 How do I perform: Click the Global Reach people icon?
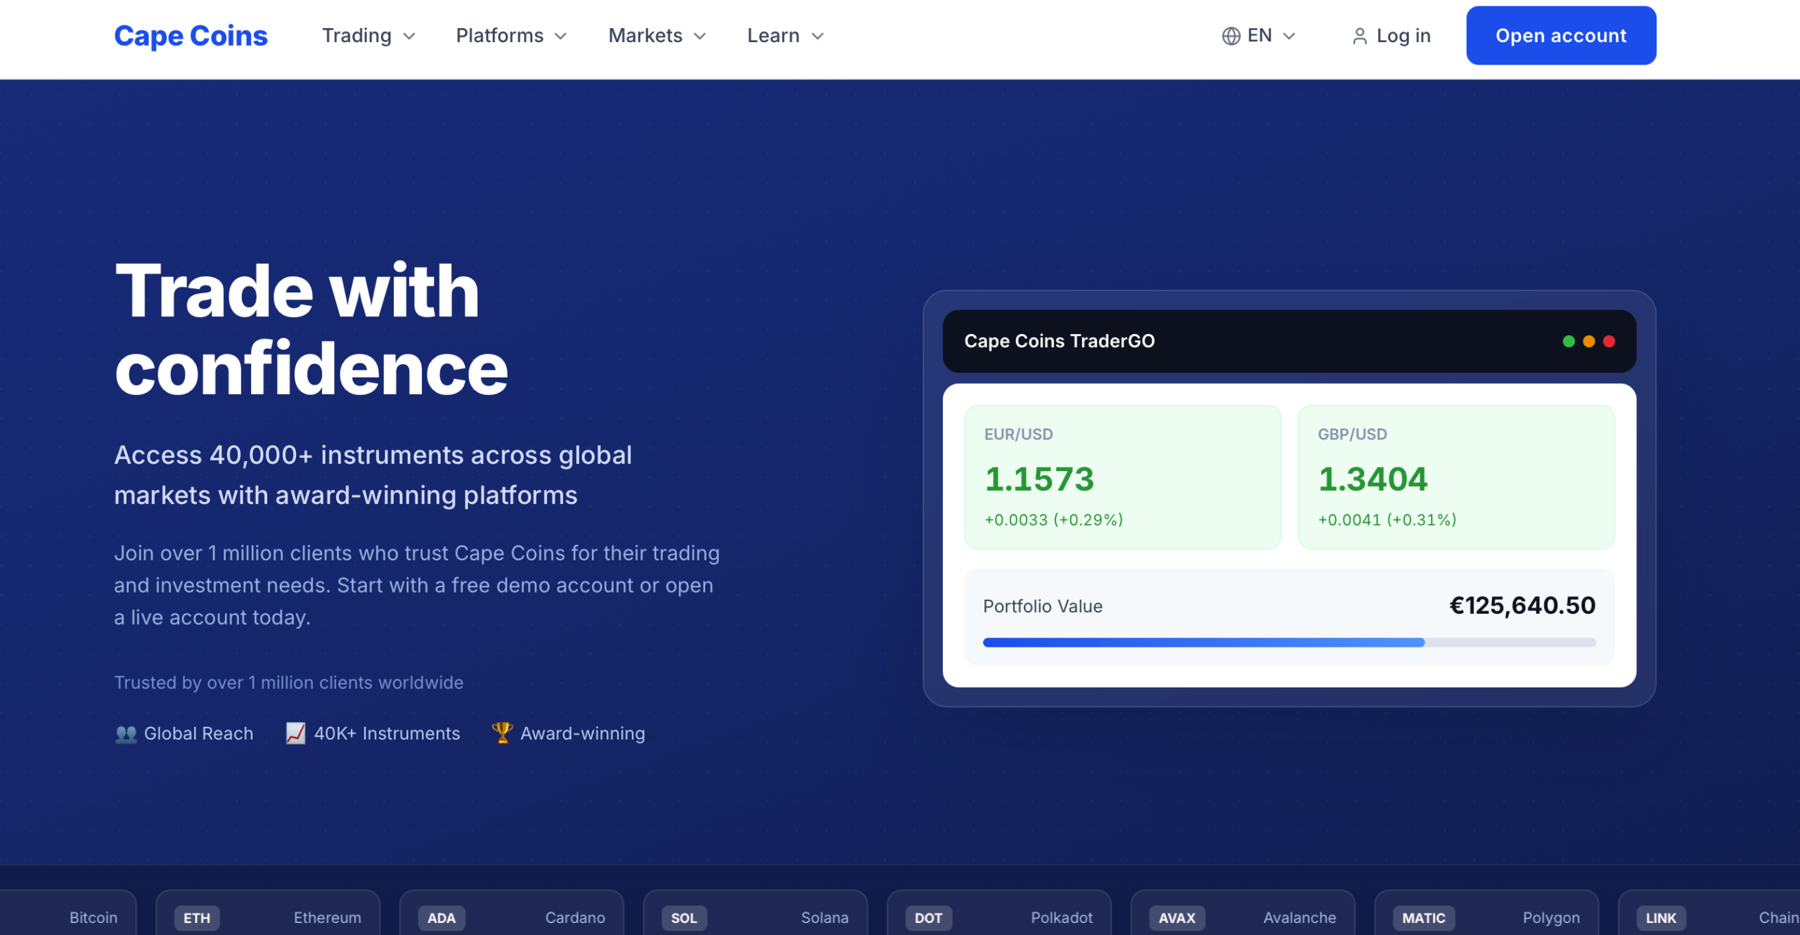[126, 733]
